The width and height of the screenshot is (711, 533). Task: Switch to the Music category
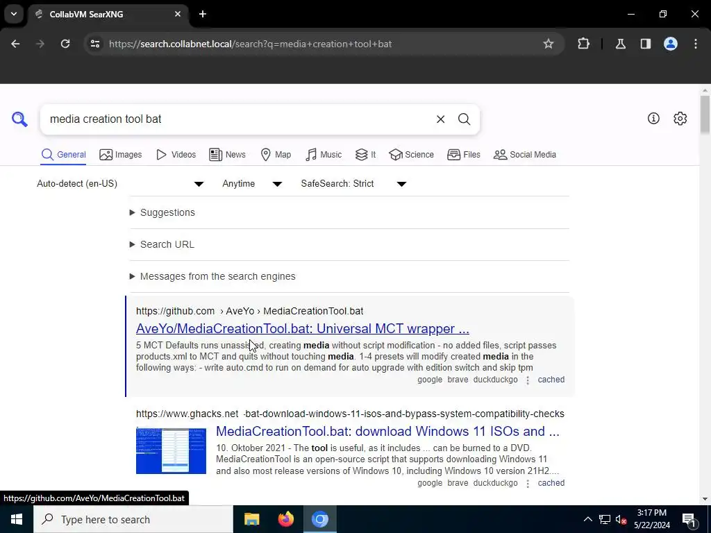(x=324, y=155)
